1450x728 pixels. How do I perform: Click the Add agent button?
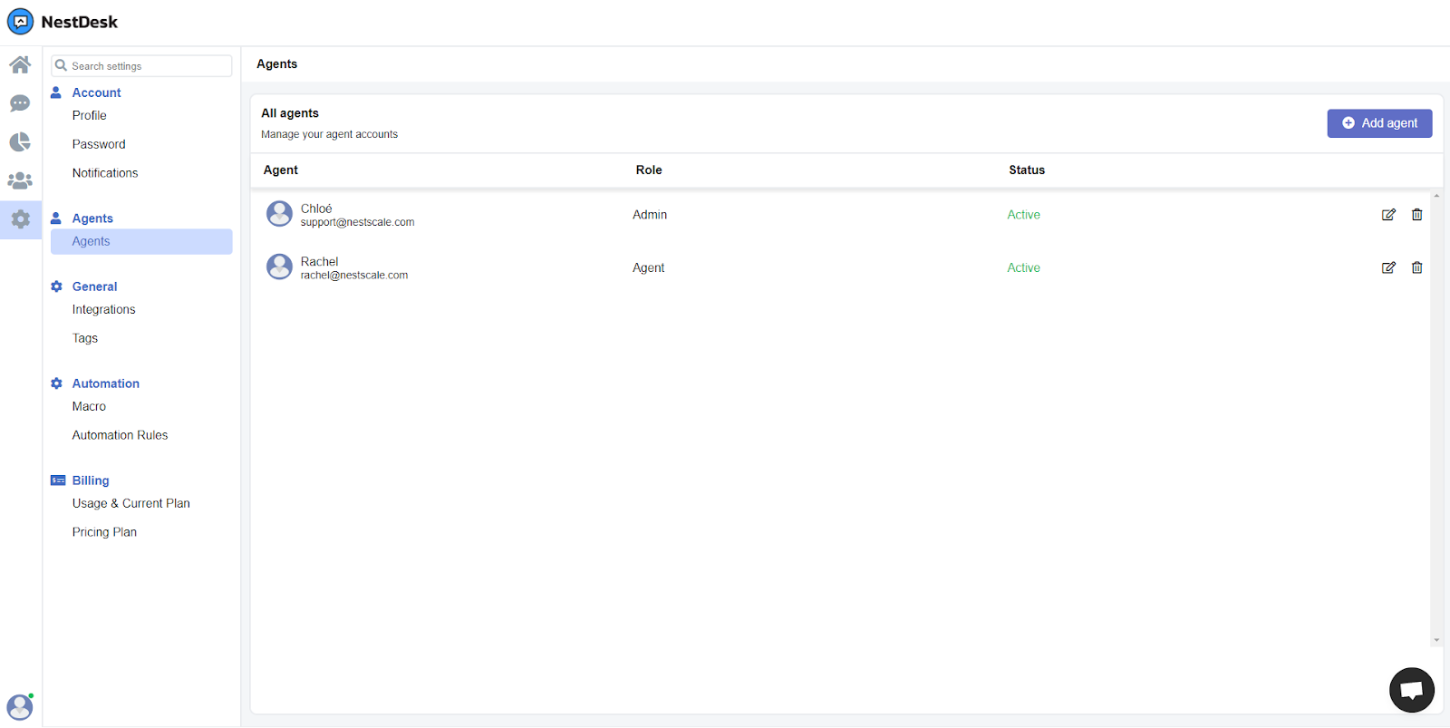click(x=1379, y=123)
